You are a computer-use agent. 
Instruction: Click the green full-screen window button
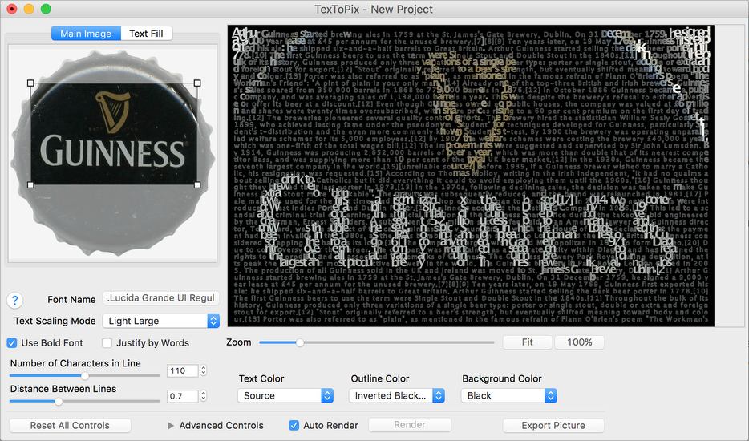tap(46, 9)
